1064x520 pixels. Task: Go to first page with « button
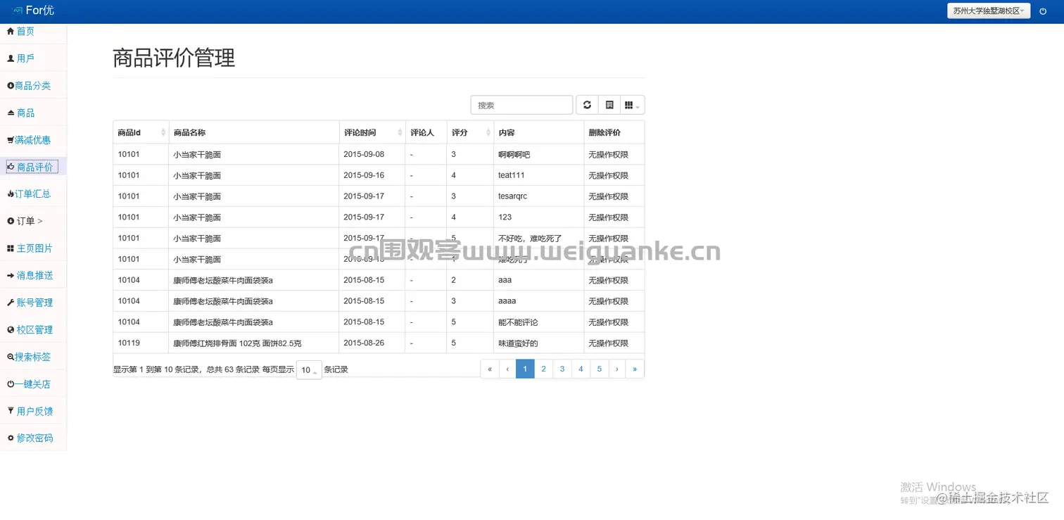tap(490, 369)
